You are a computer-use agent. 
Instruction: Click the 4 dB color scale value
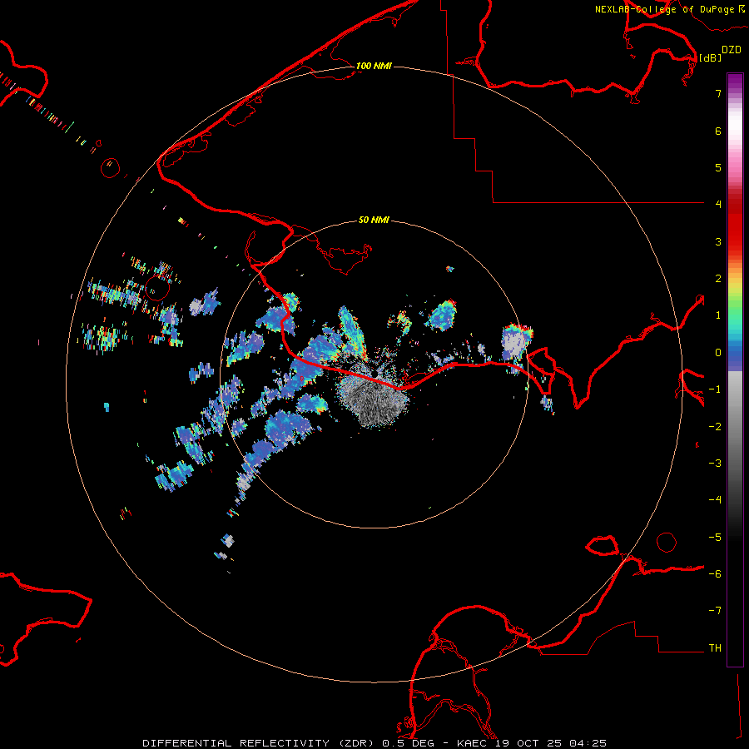click(718, 205)
